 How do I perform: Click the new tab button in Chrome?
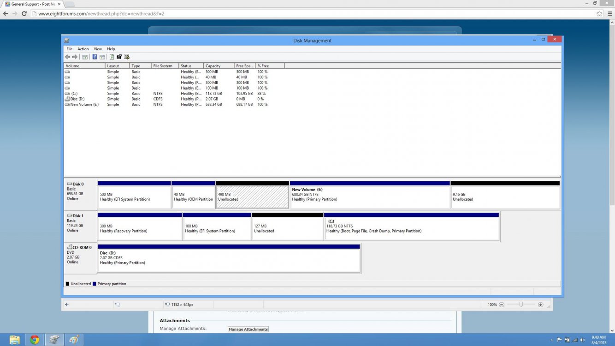click(69, 4)
